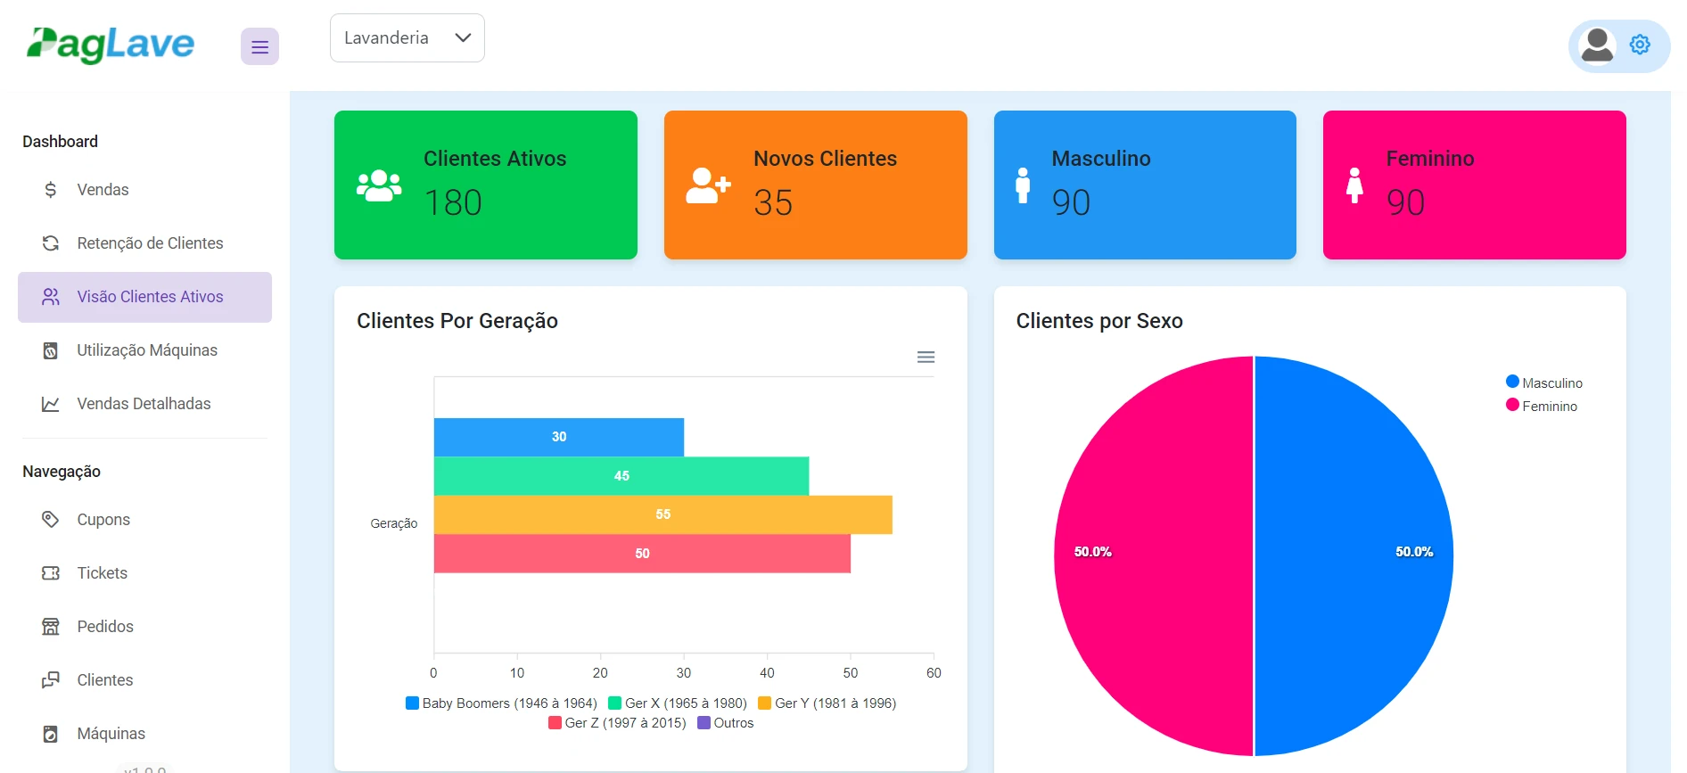Click the PagLave logo
This screenshot has width=1687, height=773.
pos(111,45)
